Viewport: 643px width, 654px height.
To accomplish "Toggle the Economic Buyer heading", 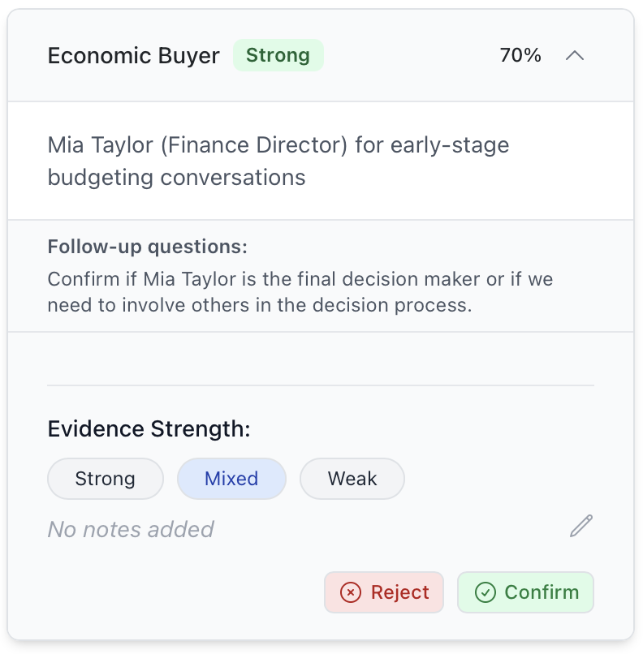I will click(x=133, y=56).
